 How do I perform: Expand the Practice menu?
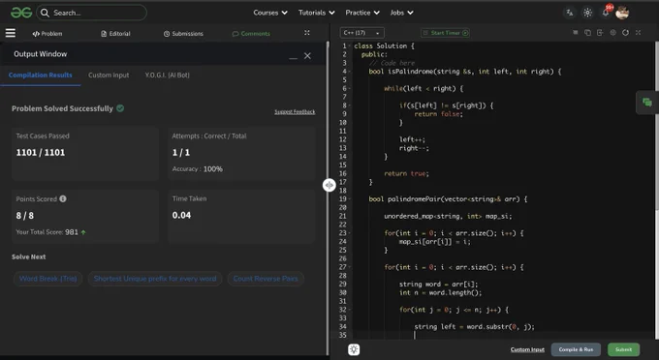(362, 13)
